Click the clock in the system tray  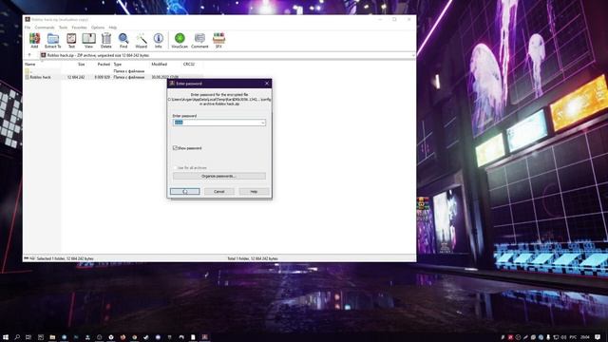tap(585, 337)
